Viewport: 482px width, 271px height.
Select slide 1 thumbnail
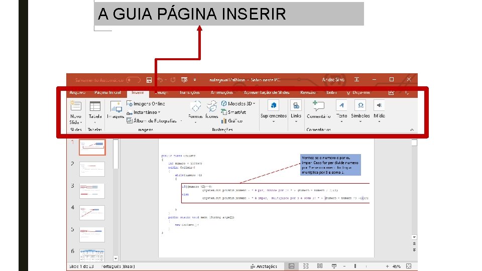pos(92,148)
